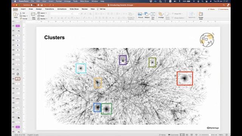Expand the Copy dropdown arrow
This screenshot has height=136, width=242.
pos(27,16)
